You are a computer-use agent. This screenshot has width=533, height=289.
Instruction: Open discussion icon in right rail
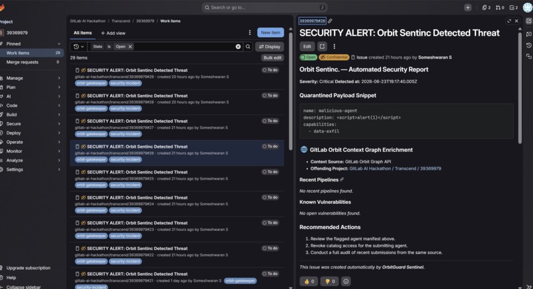tap(529, 34)
